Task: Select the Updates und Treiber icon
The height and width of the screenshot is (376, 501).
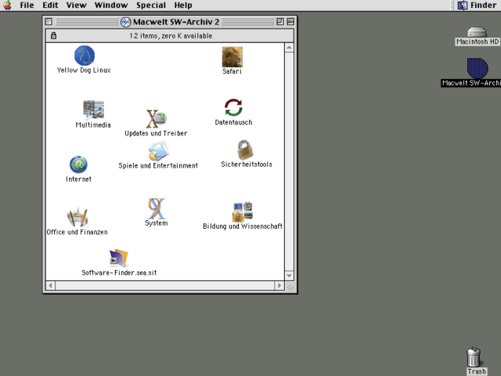Action: [157, 119]
